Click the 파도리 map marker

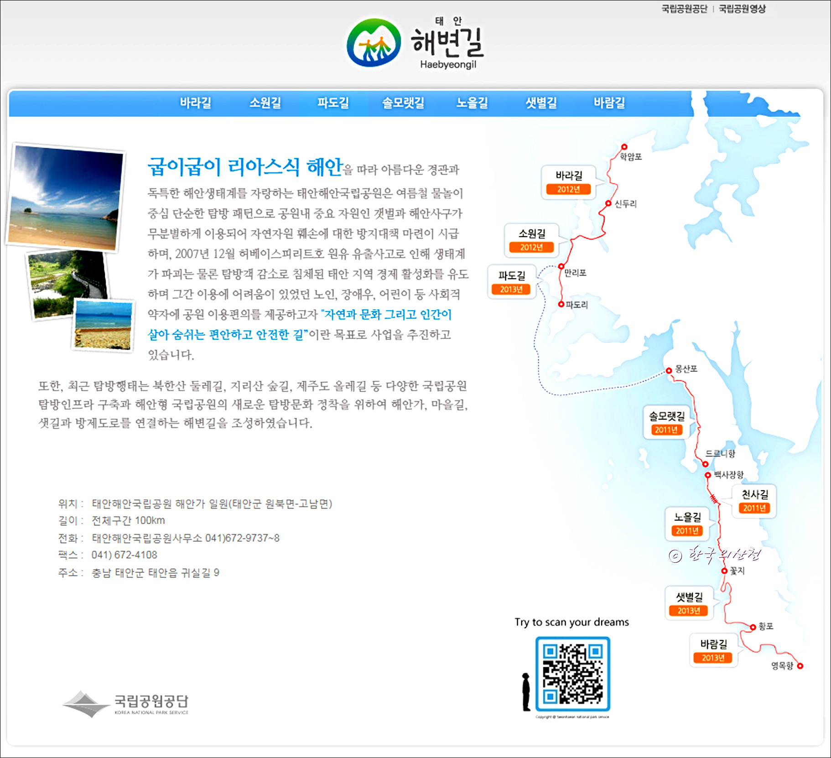pyautogui.click(x=561, y=304)
